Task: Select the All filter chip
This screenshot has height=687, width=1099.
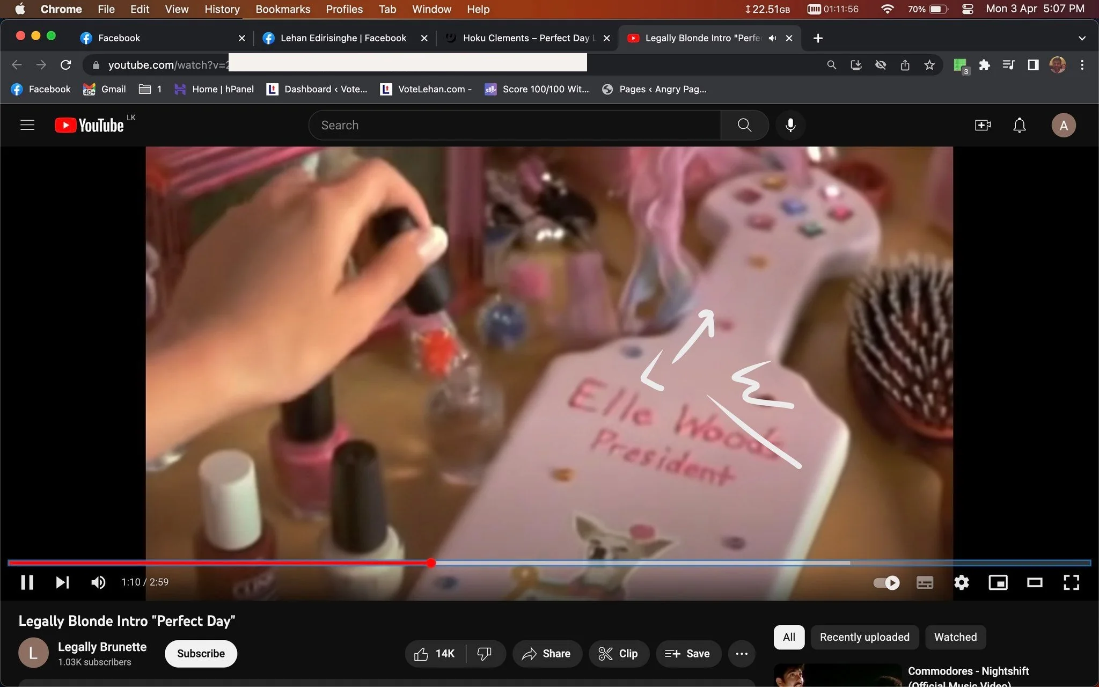Action: pyautogui.click(x=789, y=637)
